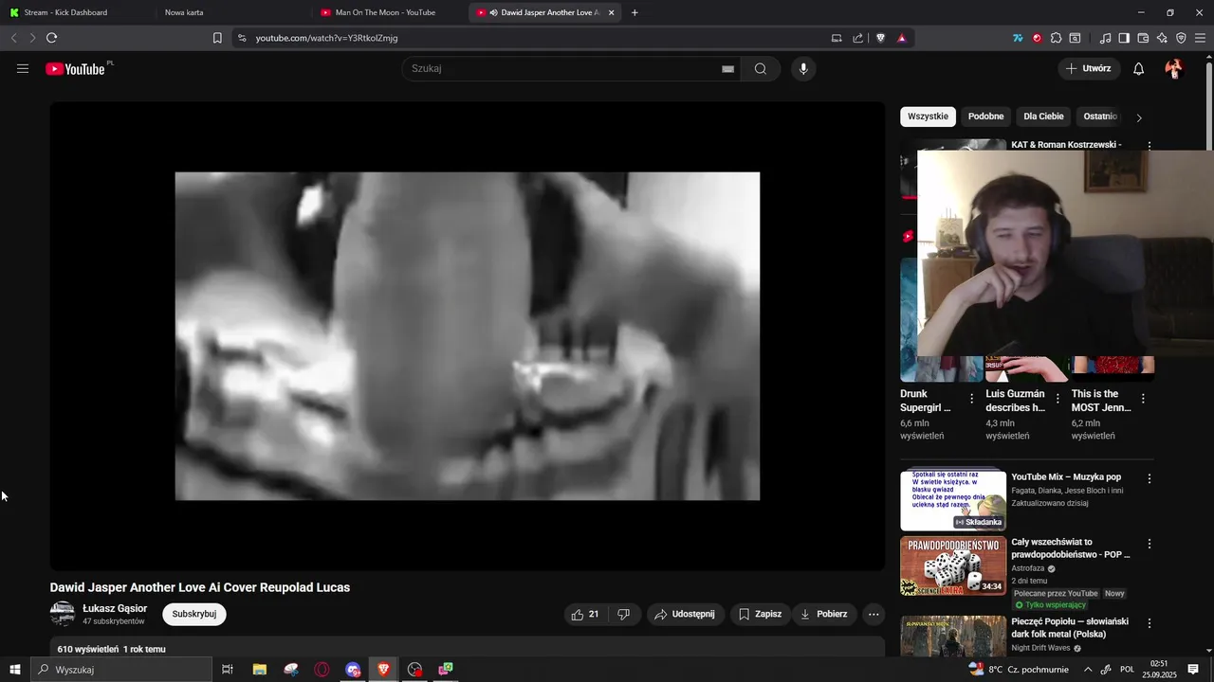Open the YouTube Mix Składanka thumbnail
Image resolution: width=1214 pixels, height=682 pixels.
click(x=953, y=499)
